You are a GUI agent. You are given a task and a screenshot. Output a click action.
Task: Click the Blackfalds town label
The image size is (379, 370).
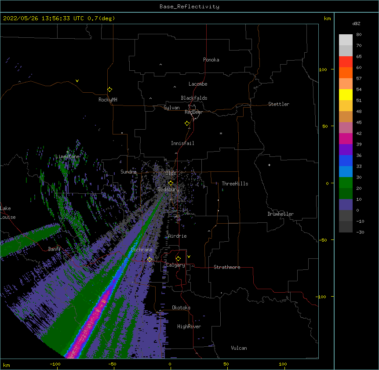click(x=194, y=98)
